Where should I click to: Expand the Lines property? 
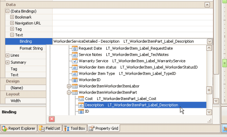8,55
